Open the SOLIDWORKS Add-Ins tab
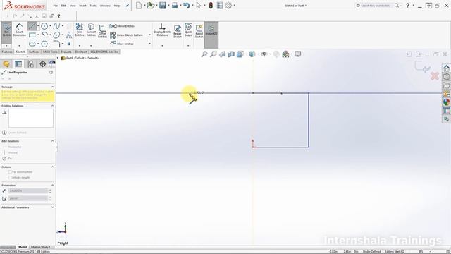 [x=104, y=52]
